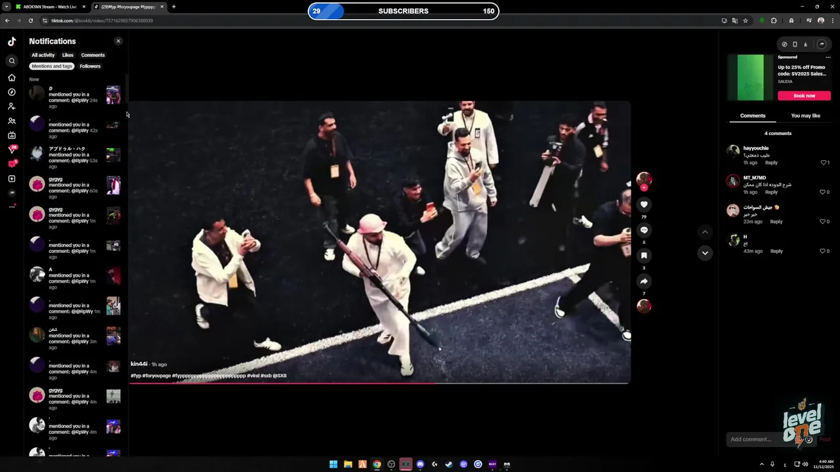Image resolution: width=840 pixels, height=472 pixels.
Task: Click the sponsored SAUDIA ad thumbnail
Action: tap(750, 77)
